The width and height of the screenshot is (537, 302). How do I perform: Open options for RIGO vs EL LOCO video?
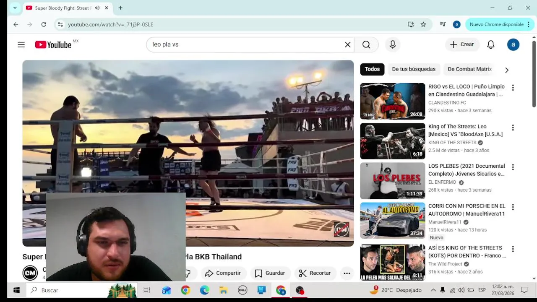click(x=513, y=88)
